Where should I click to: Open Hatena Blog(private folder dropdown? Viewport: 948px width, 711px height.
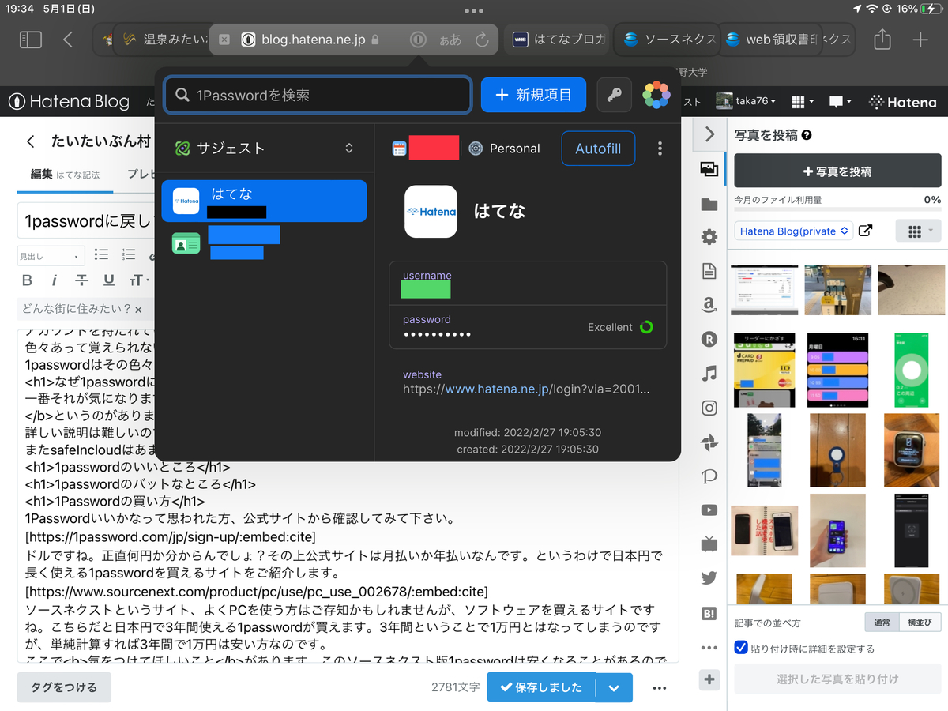(x=793, y=231)
